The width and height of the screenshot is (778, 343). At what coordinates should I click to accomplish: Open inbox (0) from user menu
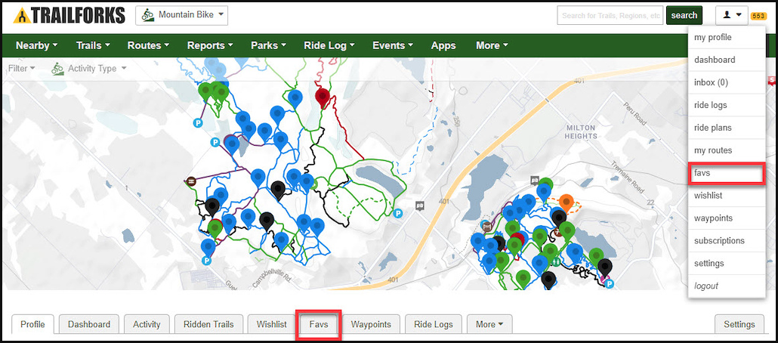727,82
